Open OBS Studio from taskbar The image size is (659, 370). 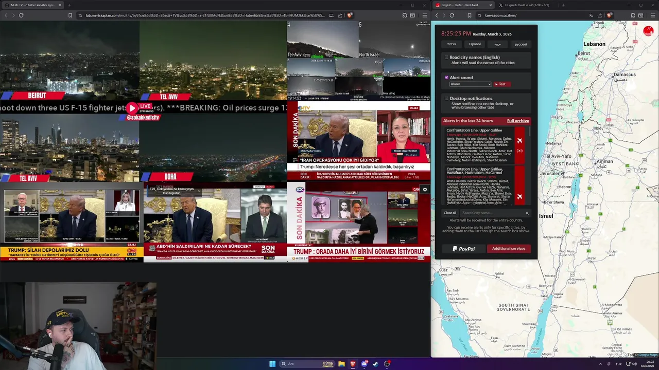coord(387,364)
